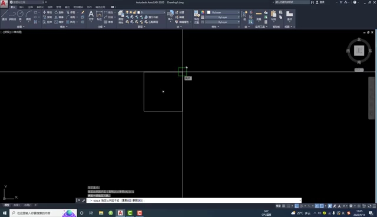Screen dimensions: 377x217
Task: Click the Match Properties icon
Action: point(196,17)
